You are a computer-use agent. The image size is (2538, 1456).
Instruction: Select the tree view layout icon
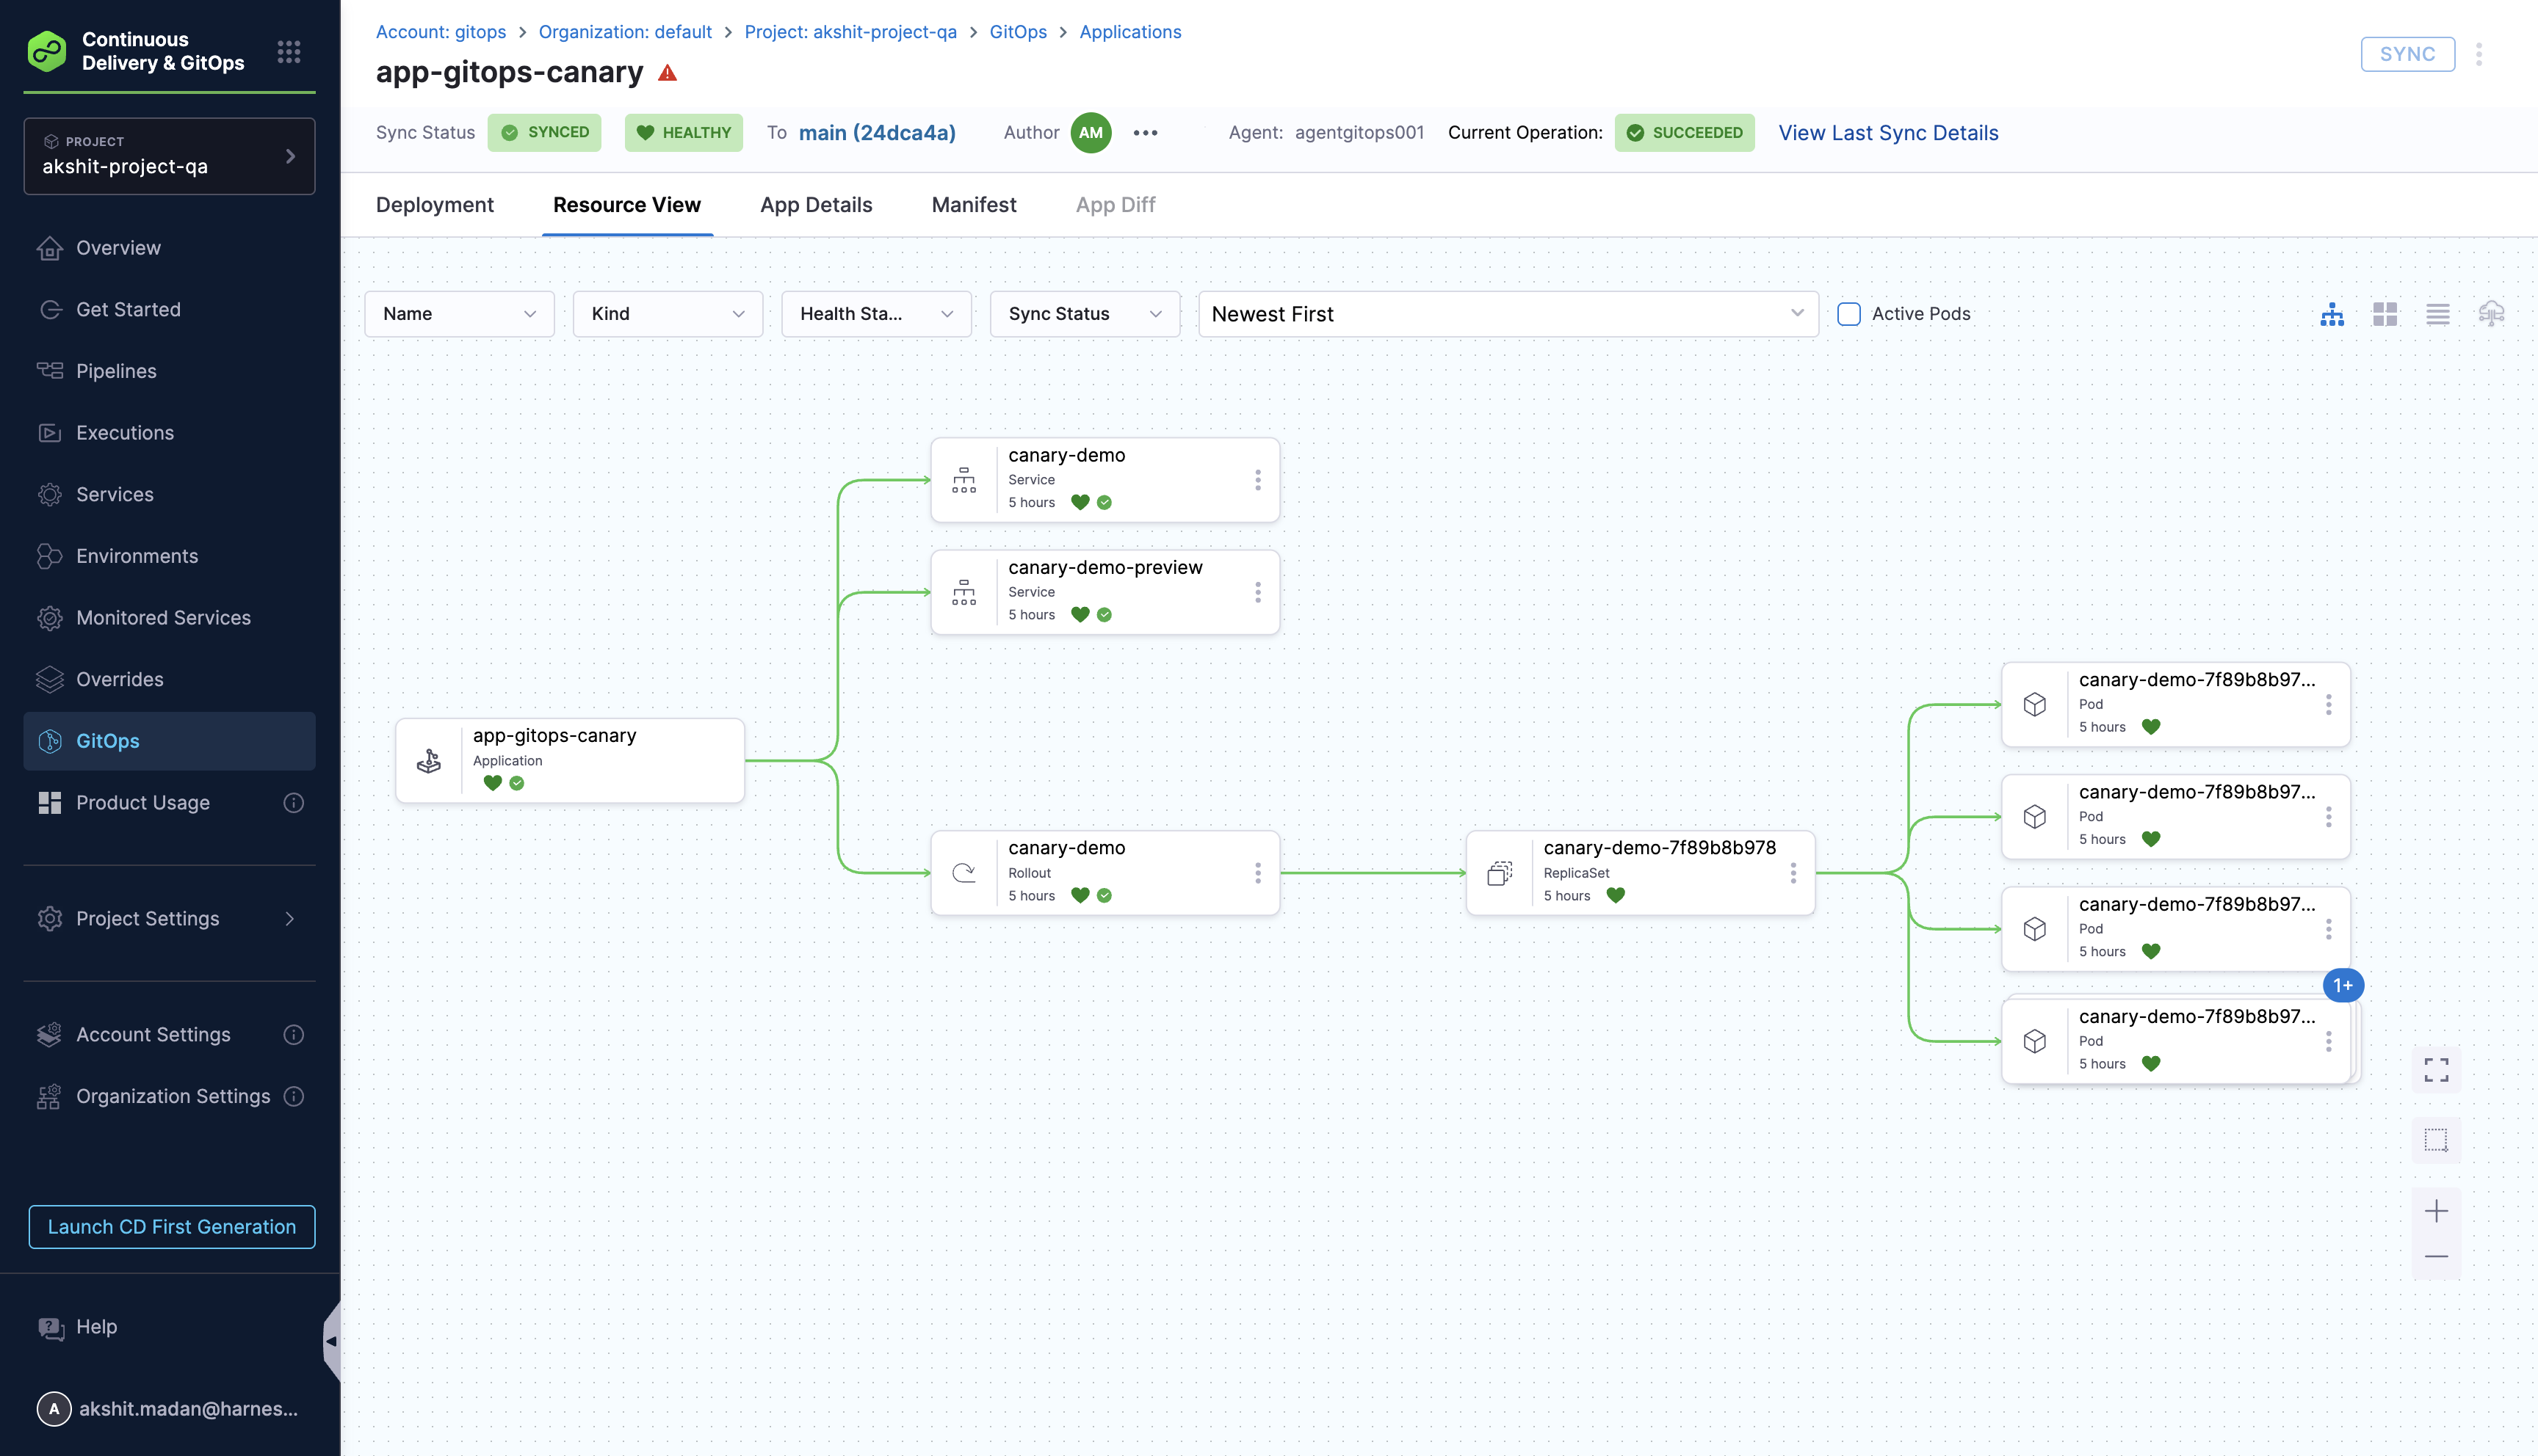(2332, 313)
